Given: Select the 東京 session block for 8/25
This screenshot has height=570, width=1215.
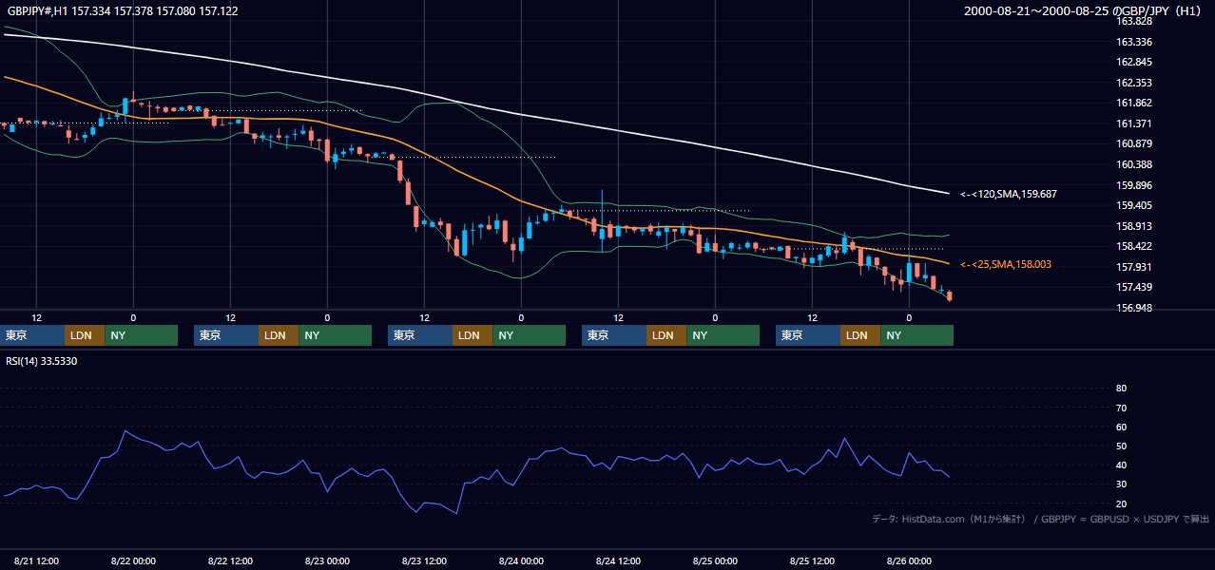Looking at the screenshot, I should (808, 335).
